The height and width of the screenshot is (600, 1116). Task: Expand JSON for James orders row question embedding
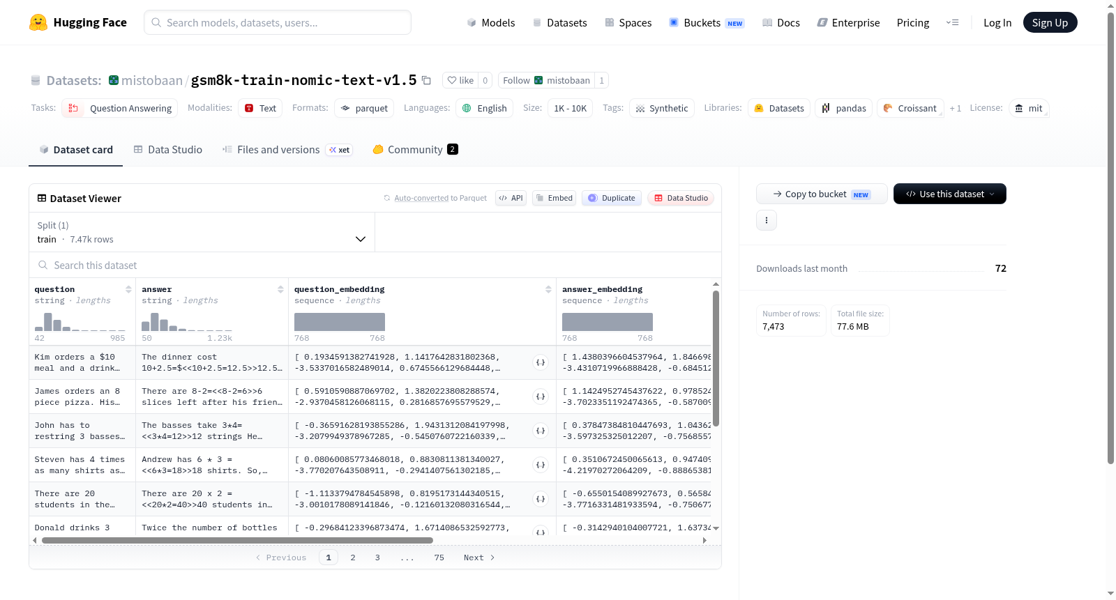[541, 397]
